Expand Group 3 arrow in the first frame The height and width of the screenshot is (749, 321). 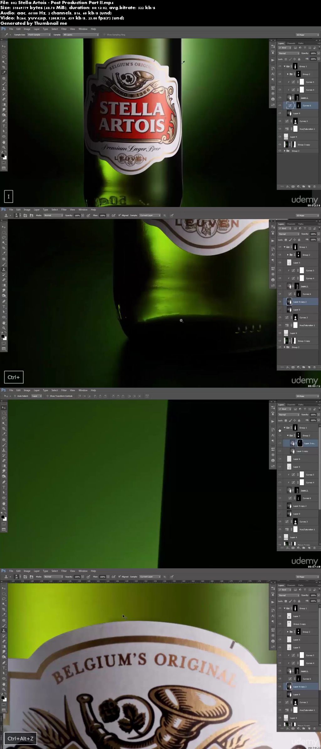point(285,151)
